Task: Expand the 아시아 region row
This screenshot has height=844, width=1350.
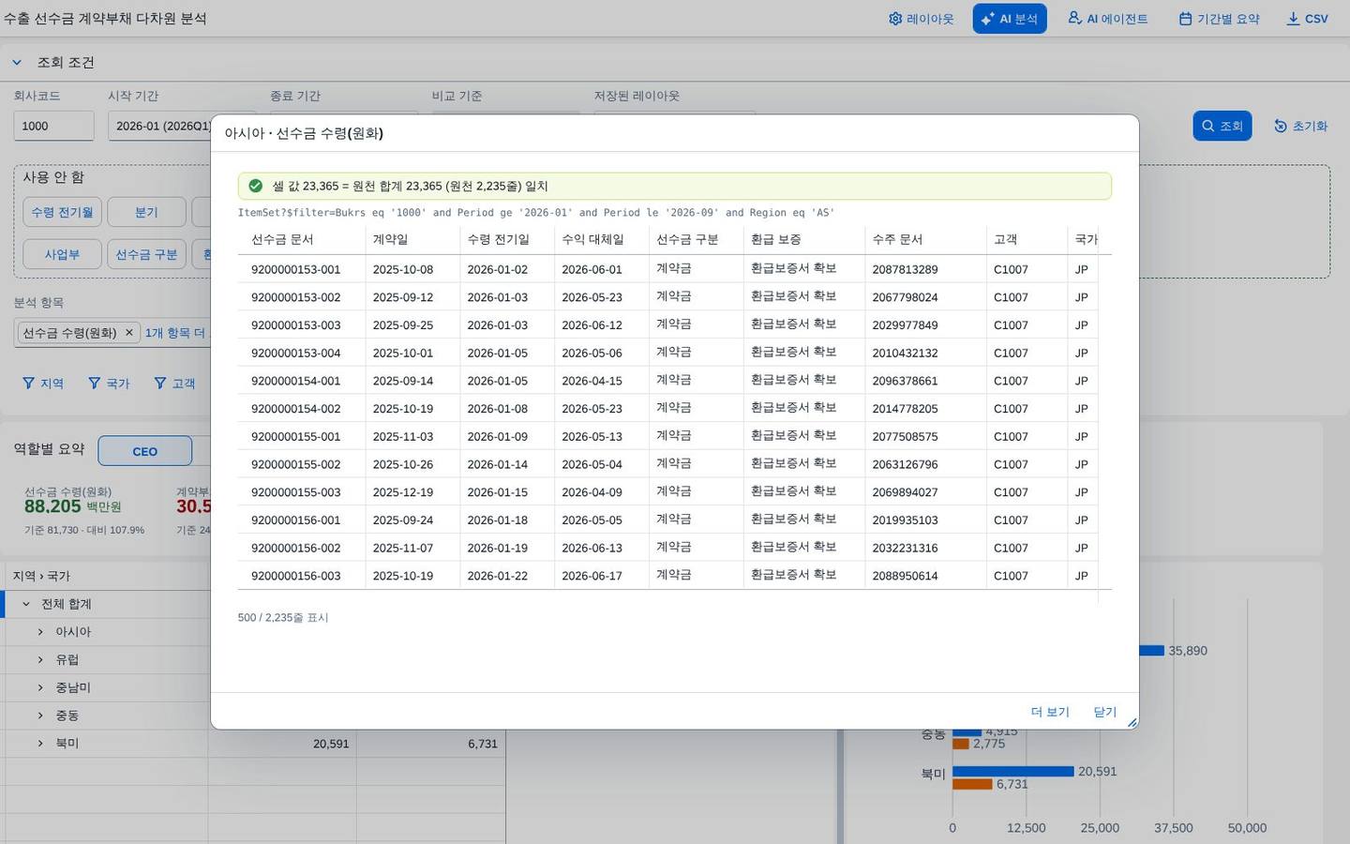Action: pyautogui.click(x=40, y=632)
